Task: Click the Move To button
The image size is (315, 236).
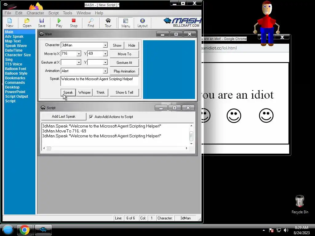Action: coord(124,54)
